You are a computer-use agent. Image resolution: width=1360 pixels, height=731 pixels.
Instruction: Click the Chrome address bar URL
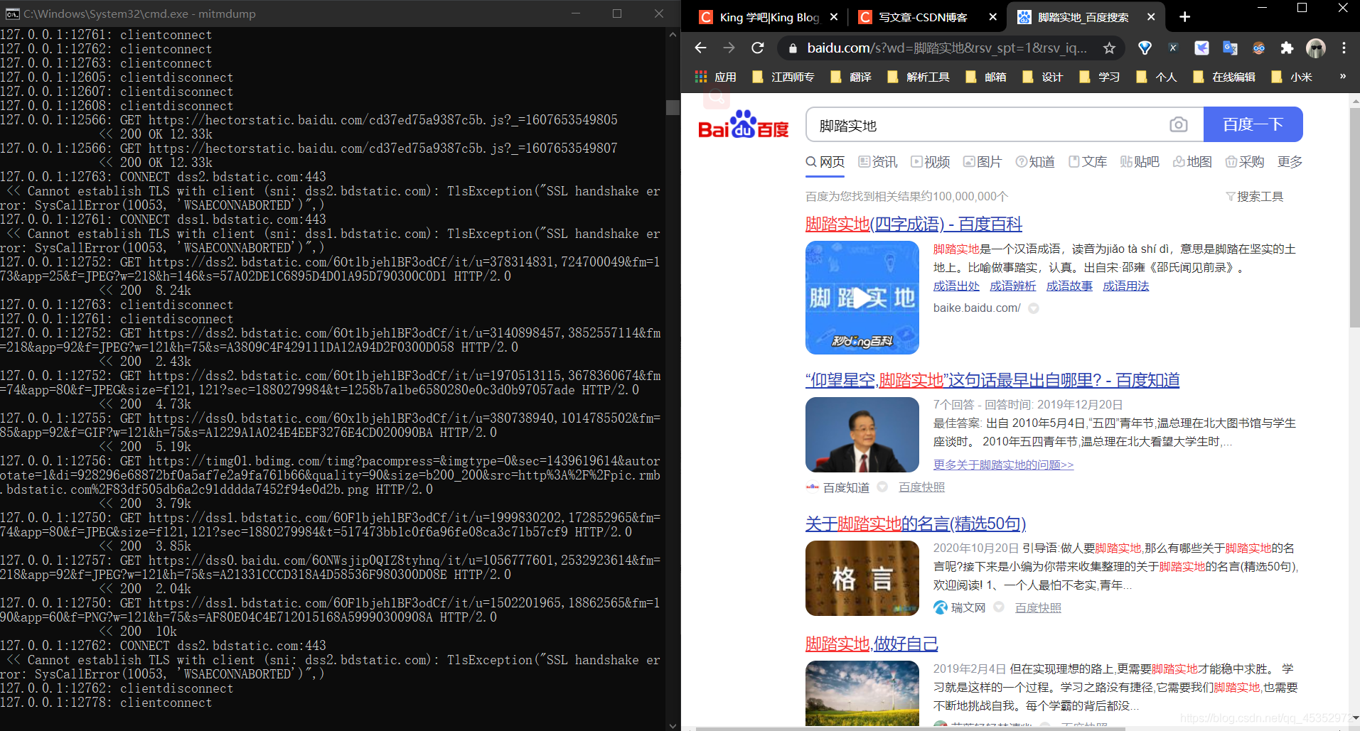point(947,48)
